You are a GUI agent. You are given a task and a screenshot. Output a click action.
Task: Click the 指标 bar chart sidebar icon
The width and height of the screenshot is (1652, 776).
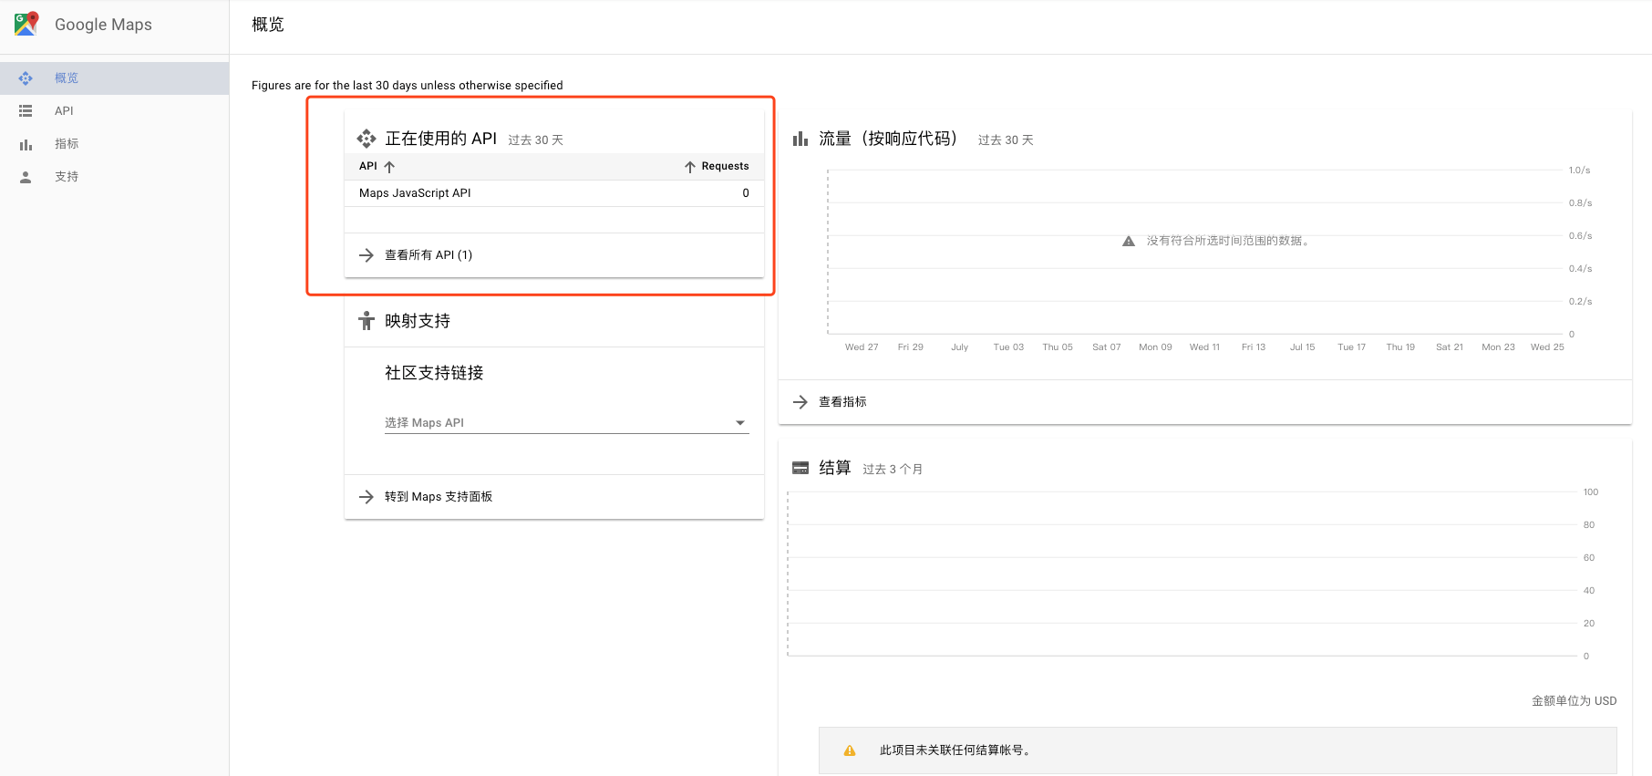point(26,144)
